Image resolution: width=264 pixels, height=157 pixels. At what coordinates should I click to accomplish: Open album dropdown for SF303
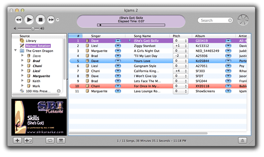click(x=228, y=71)
